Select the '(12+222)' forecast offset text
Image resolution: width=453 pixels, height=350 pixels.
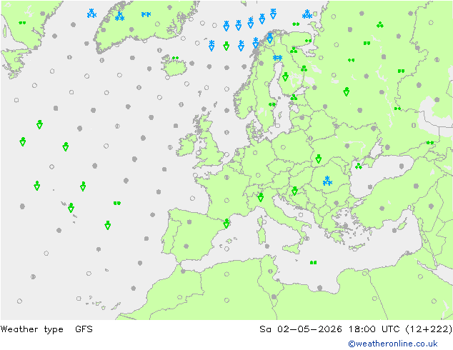click(429, 329)
